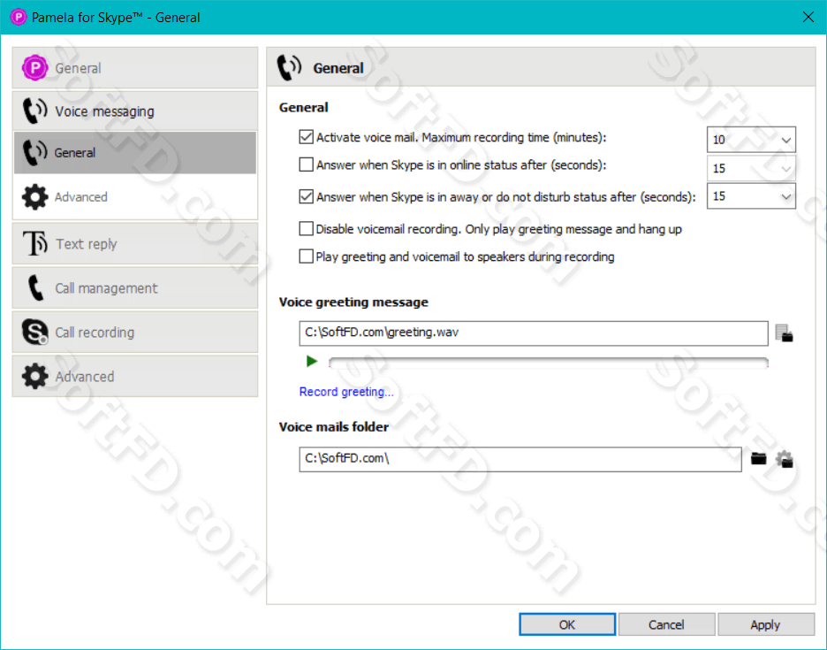The width and height of the screenshot is (827, 650).
Task: Open the Call recording section
Action: [135, 333]
